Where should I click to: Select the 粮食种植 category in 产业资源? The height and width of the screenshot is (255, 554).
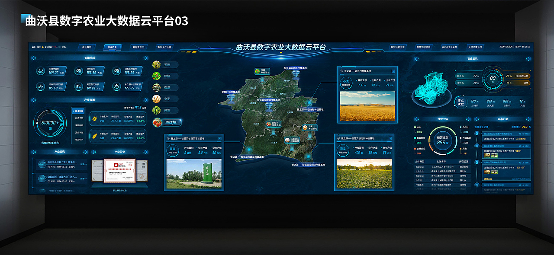click(x=79, y=111)
